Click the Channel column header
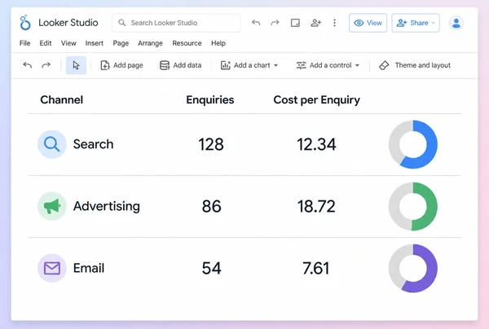The width and height of the screenshot is (489, 329). point(62,99)
